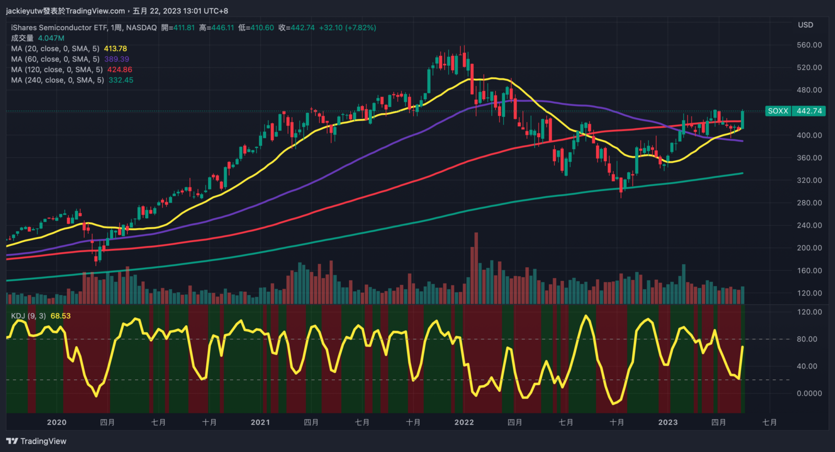
Task: Click the 2020 time axis label
Action: [x=56, y=422]
